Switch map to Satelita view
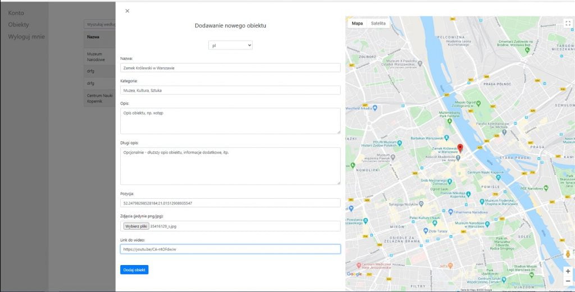 tap(378, 24)
